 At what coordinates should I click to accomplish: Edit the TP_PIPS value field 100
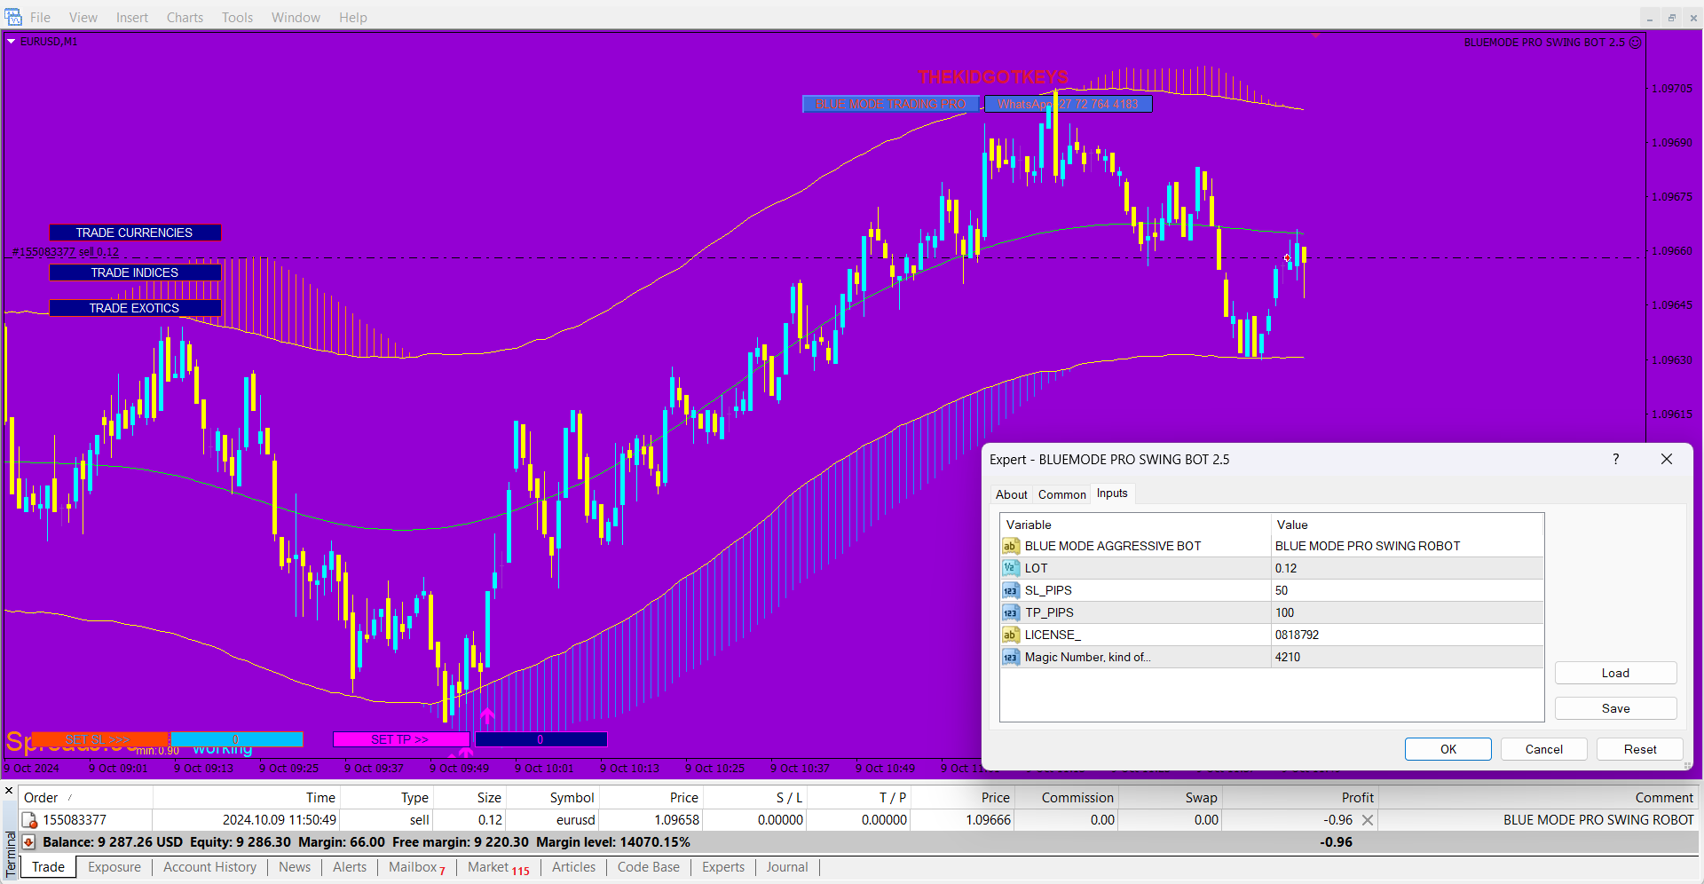(1407, 612)
